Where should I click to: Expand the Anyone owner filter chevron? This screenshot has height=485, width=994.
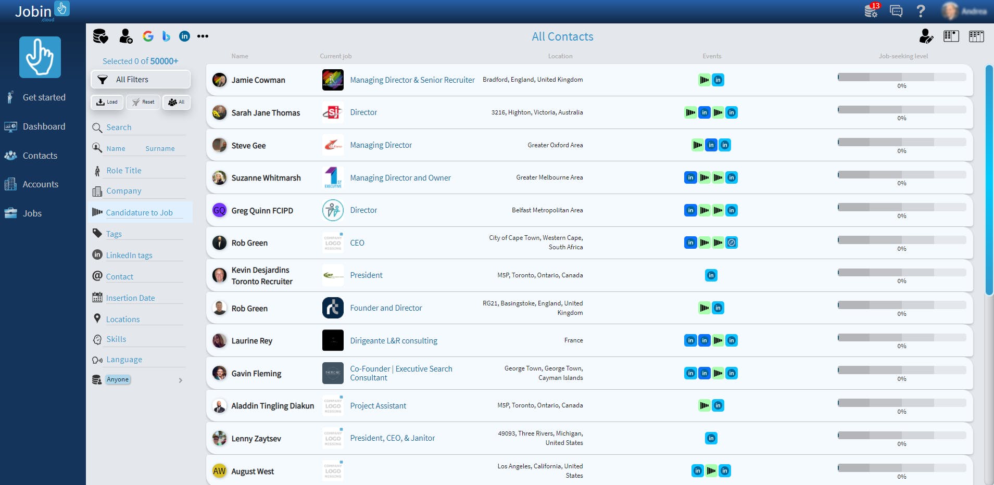[x=181, y=380]
